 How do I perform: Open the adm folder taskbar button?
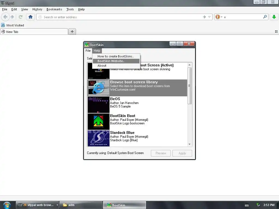81,205
